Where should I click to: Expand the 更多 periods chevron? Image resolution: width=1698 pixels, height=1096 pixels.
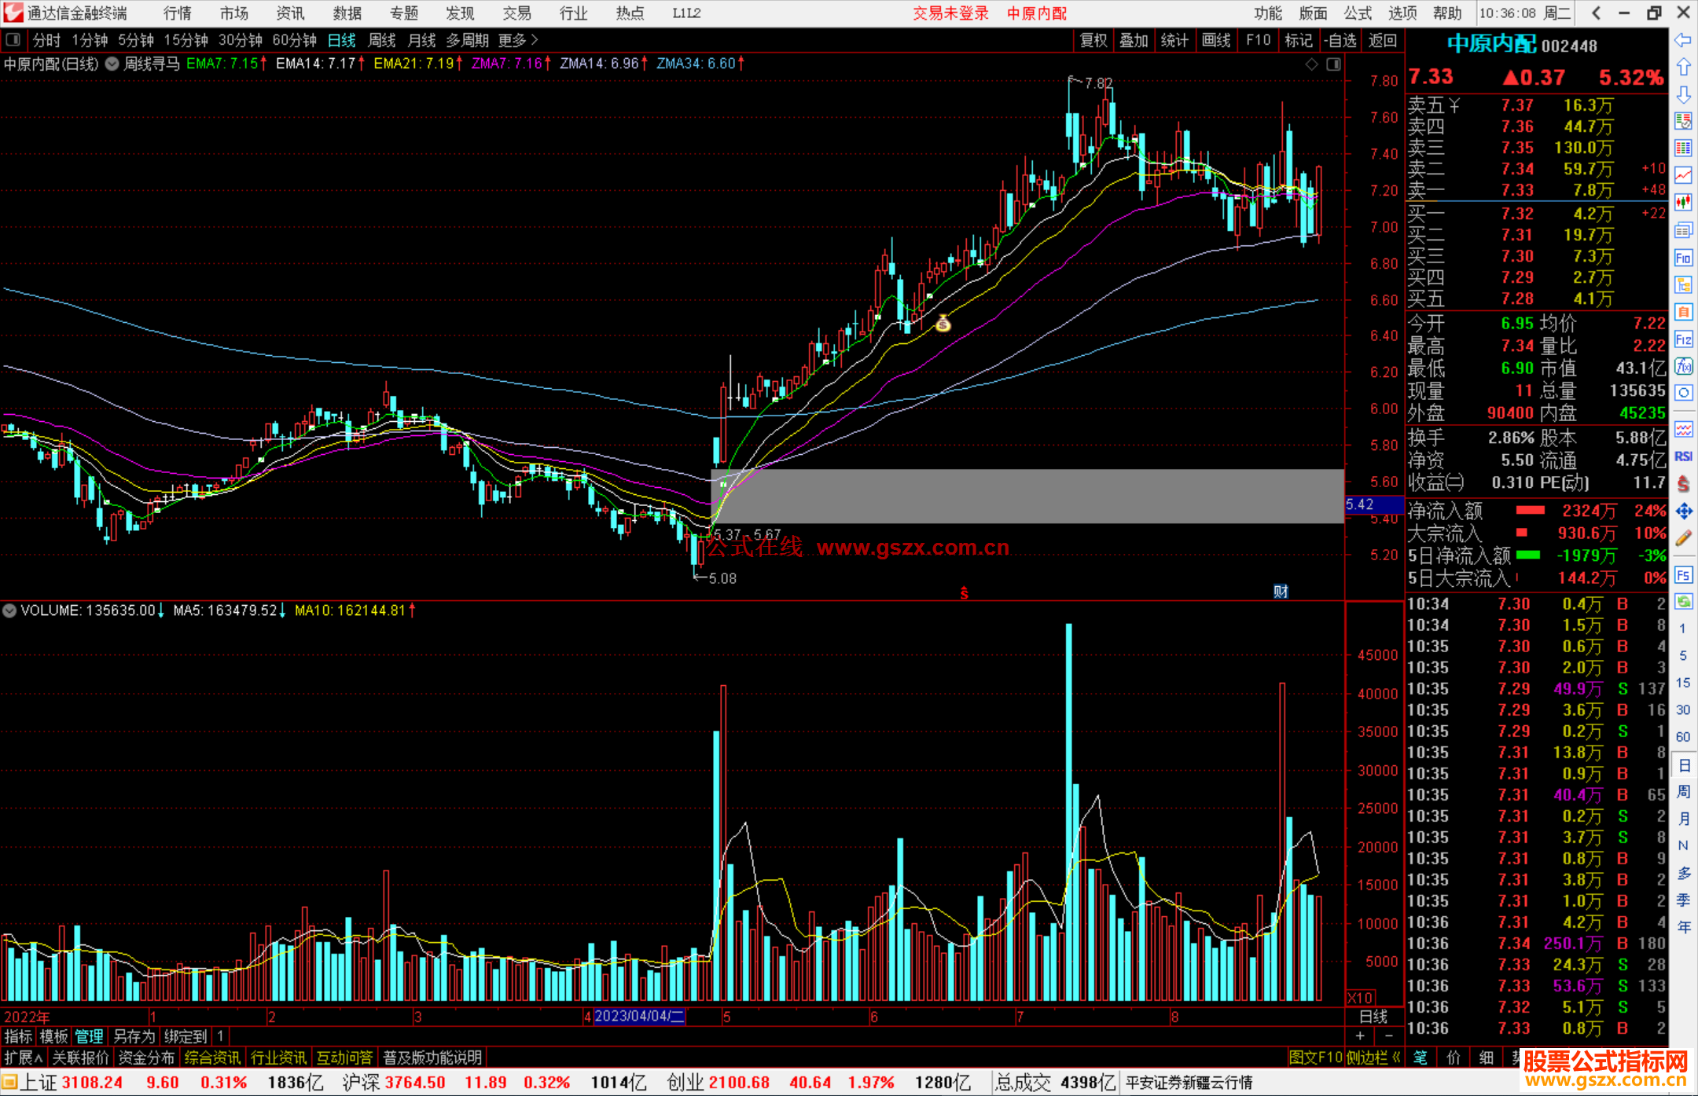[534, 39]
